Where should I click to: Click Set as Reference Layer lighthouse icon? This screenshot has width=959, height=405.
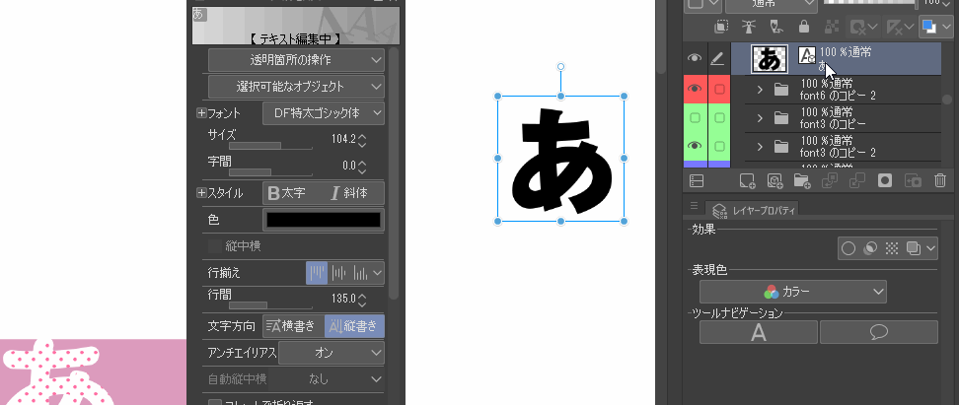pos(749,27)
